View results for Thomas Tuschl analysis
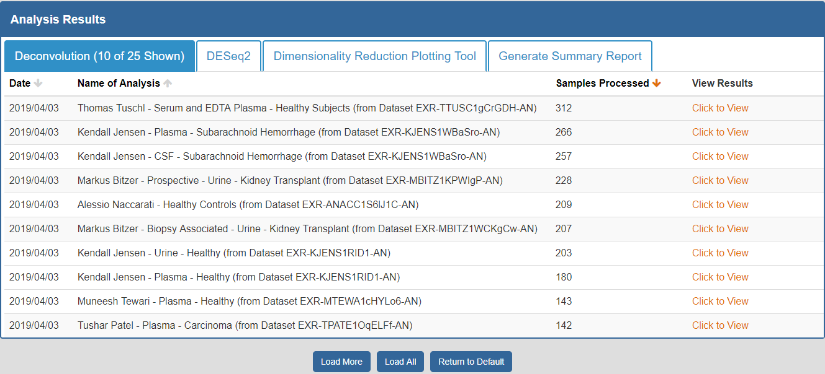The width and height of the screenshot is (825, 374). pyautogui.click(x=720, y=108)
